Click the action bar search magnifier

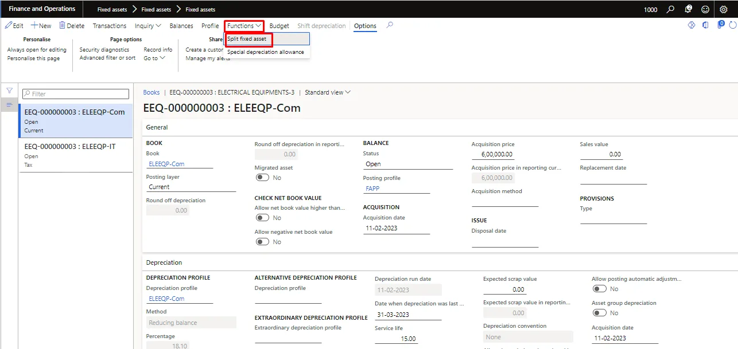tap(390, 25)
